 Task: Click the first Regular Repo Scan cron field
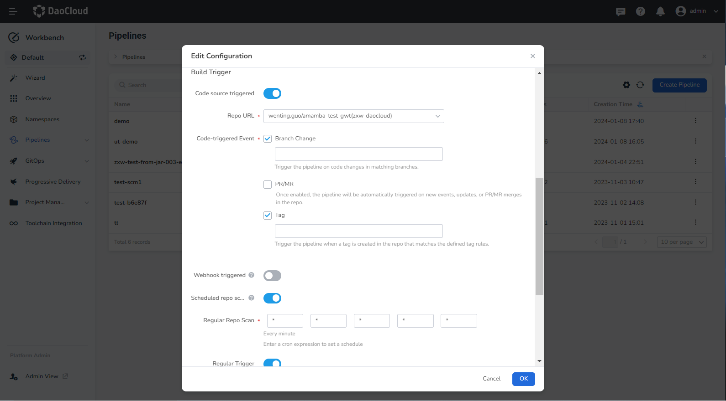coord(285,321)
